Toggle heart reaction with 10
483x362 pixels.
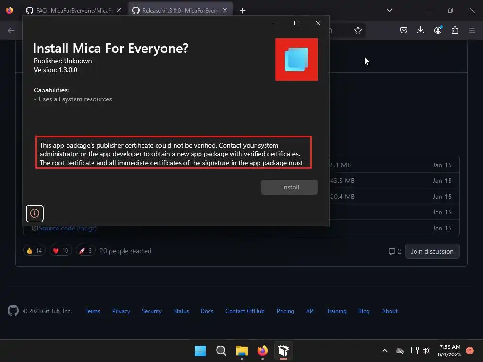[61, 251]
